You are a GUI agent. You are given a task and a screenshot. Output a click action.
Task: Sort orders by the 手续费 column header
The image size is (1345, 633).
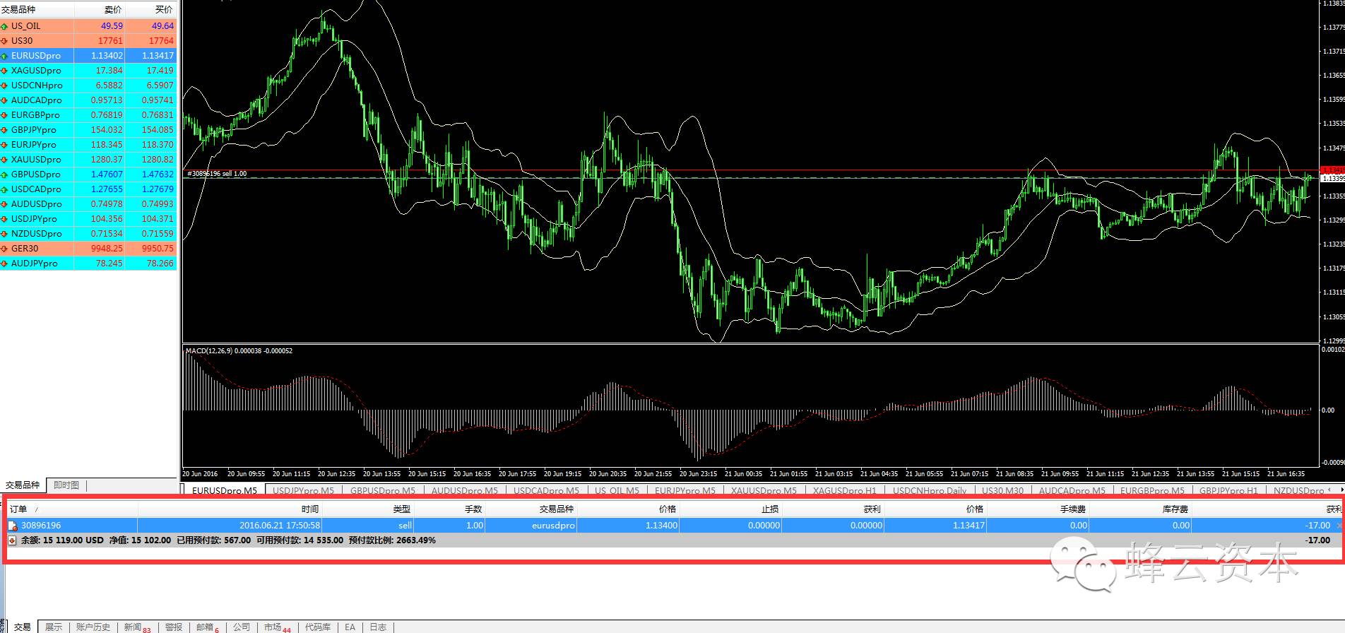pos(1038,509)
